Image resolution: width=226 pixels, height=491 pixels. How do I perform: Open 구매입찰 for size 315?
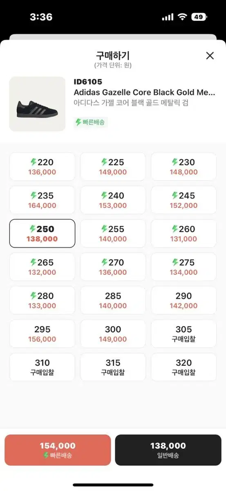pyautogui.click(x=113, y=367)
